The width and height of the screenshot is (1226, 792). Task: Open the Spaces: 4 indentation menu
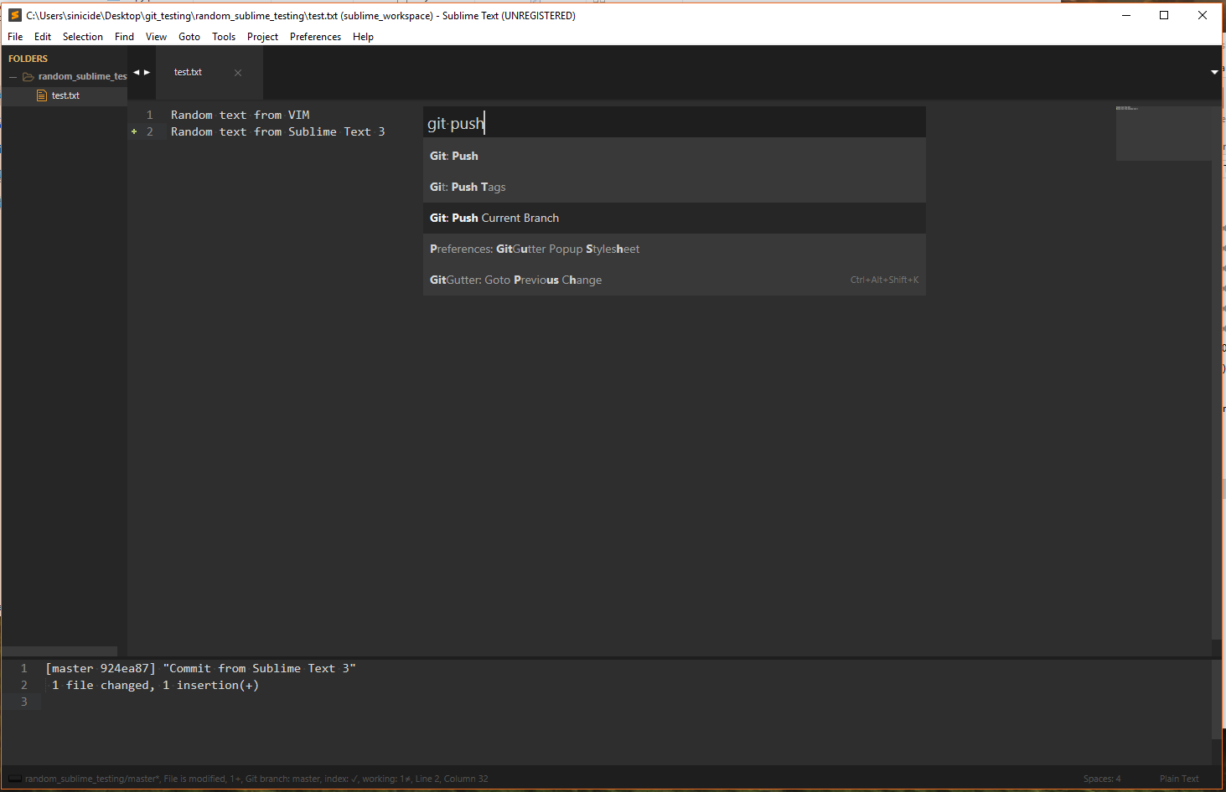pyautogui.click(x=1101, y=779)
